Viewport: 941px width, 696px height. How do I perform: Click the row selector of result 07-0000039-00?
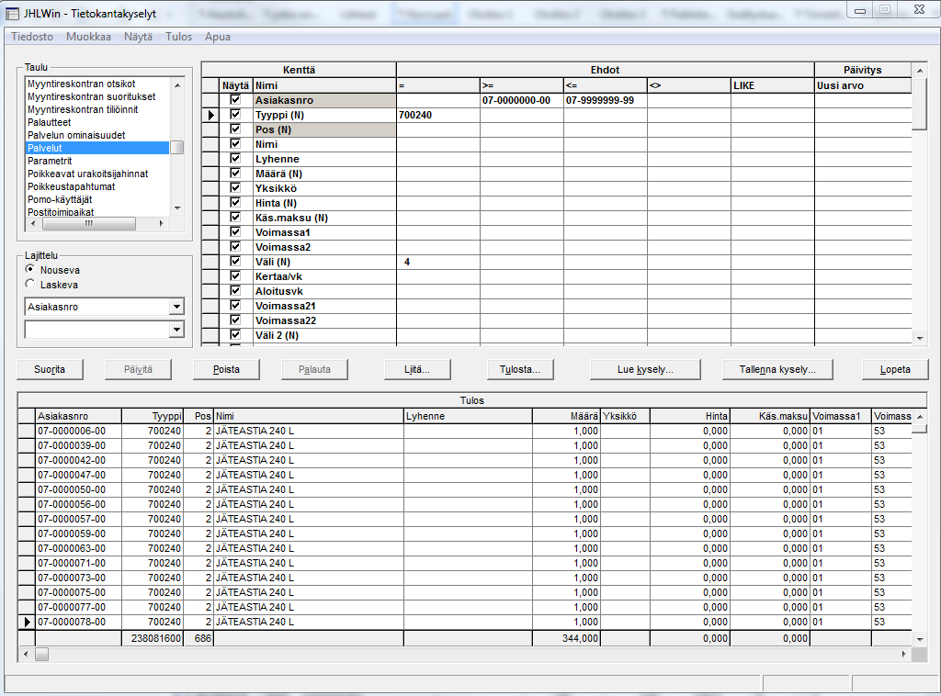(27, 445)
